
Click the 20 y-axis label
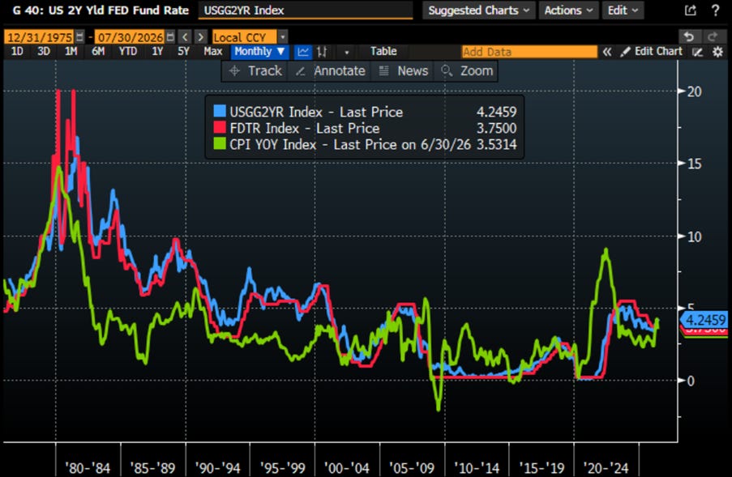click(x=694, y=92)
